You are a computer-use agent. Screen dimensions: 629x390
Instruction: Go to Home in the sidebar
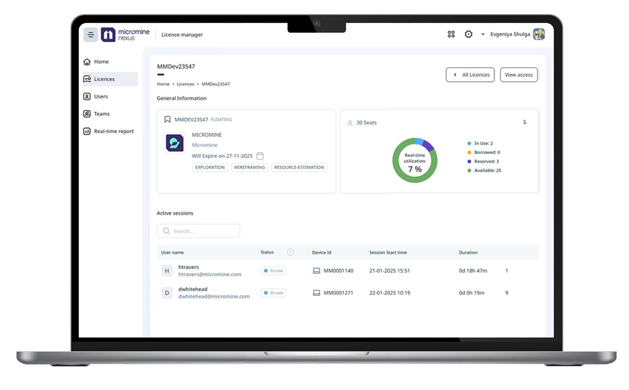click(x=101, y=62)
